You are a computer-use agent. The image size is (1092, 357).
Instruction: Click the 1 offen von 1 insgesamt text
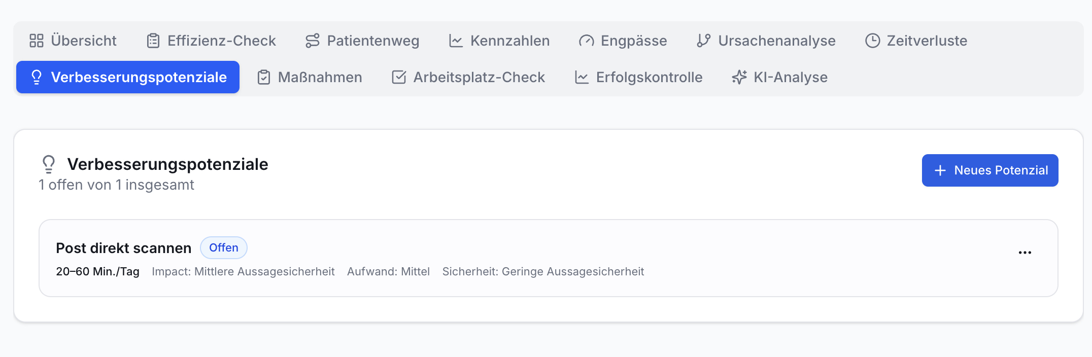coord(116,185)
